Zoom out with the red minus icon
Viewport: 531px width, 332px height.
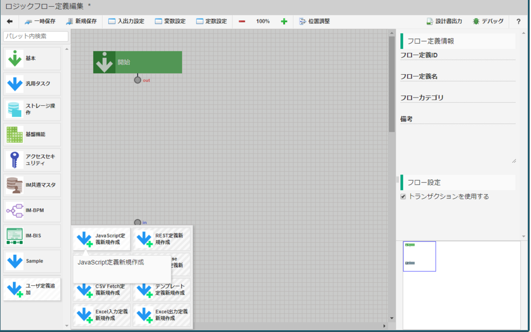click(242, 21)
